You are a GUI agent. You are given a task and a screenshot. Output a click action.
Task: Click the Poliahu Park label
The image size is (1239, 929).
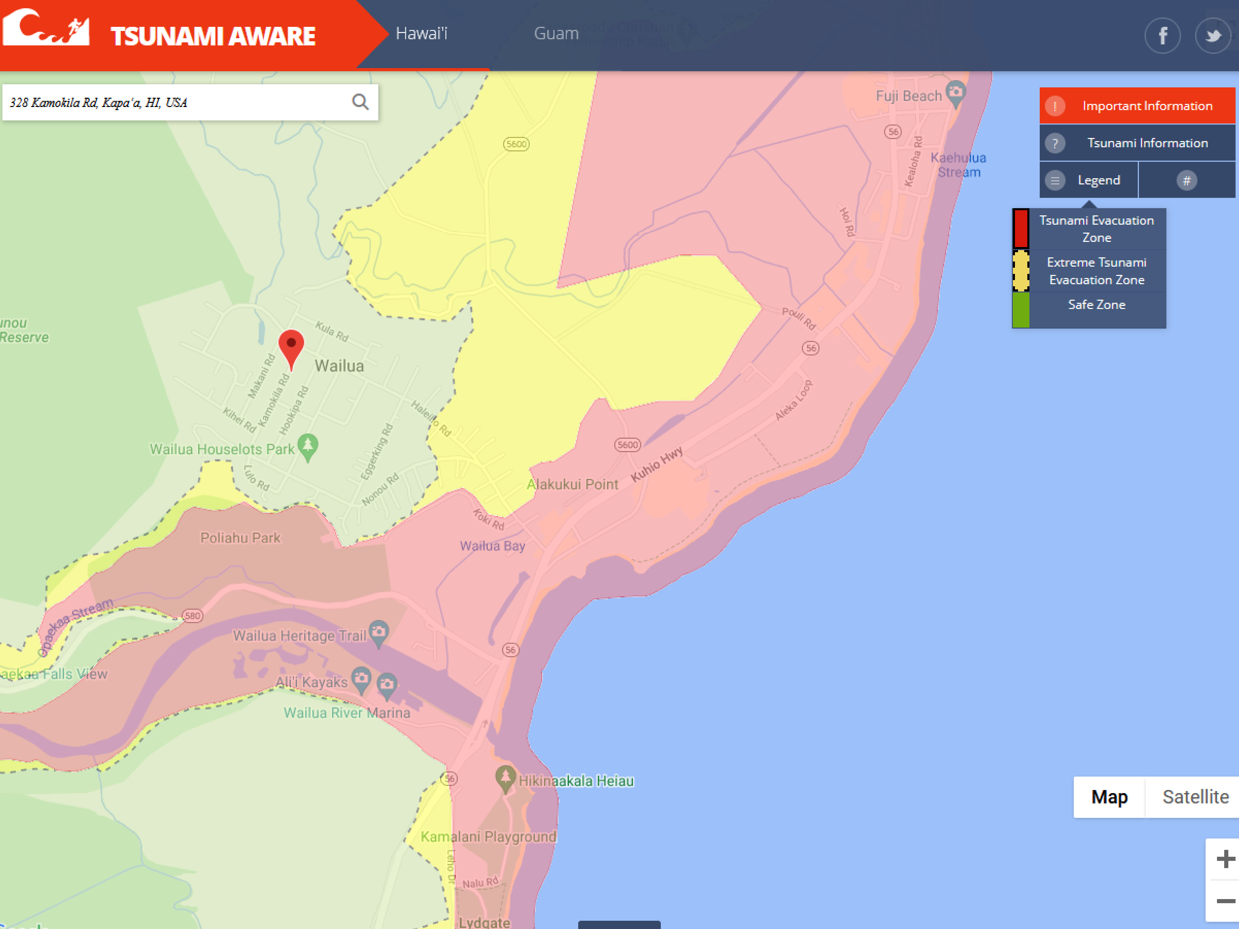tap(240, 537)
